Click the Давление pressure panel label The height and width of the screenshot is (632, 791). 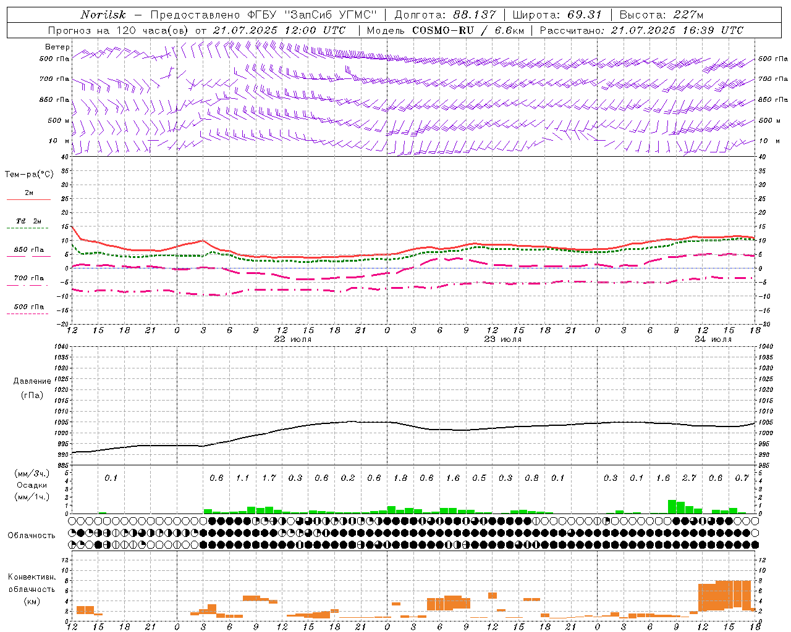[32, 381]
